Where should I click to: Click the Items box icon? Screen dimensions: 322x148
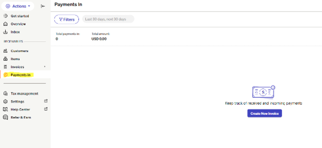[5, 59]
